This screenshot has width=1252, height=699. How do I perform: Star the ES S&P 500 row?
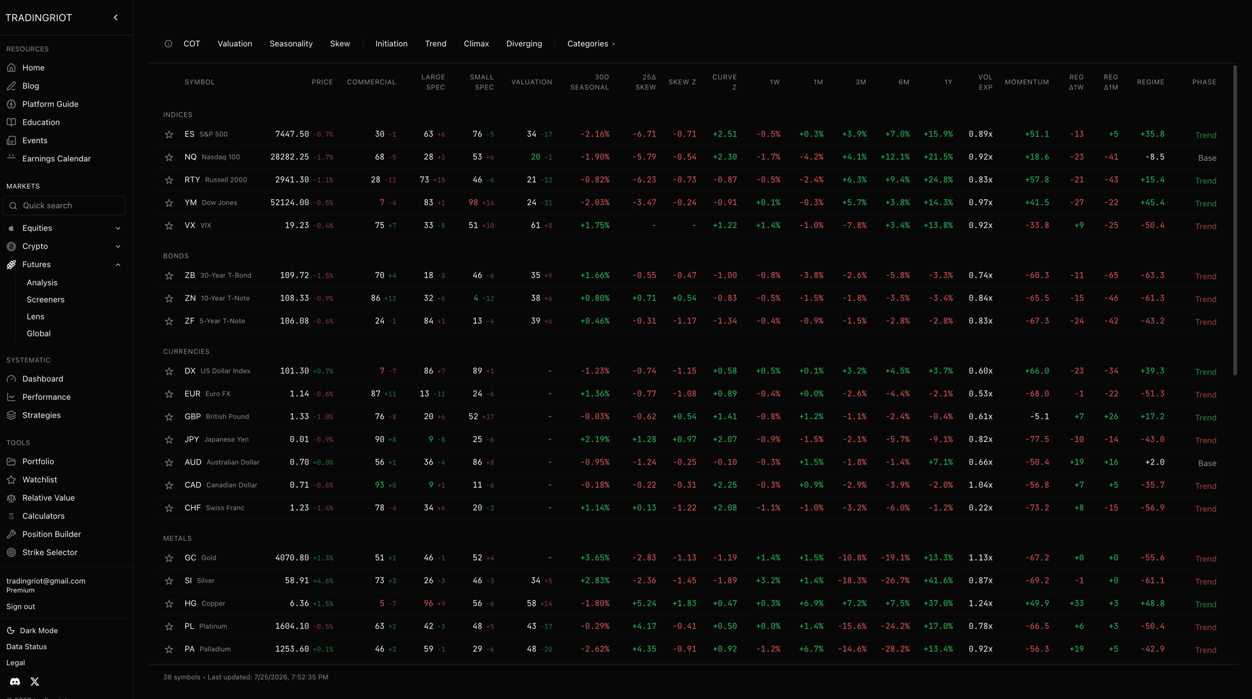[169, 134]
